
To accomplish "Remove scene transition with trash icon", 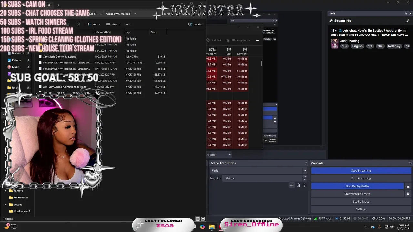I will pos(298,185).
